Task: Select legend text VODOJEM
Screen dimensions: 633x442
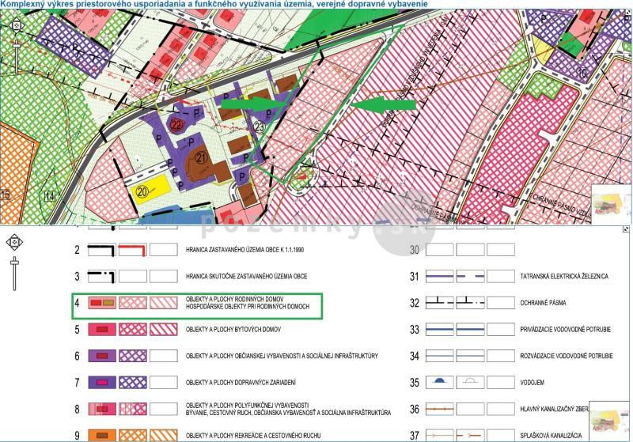Action: click(x=532, y=383)
